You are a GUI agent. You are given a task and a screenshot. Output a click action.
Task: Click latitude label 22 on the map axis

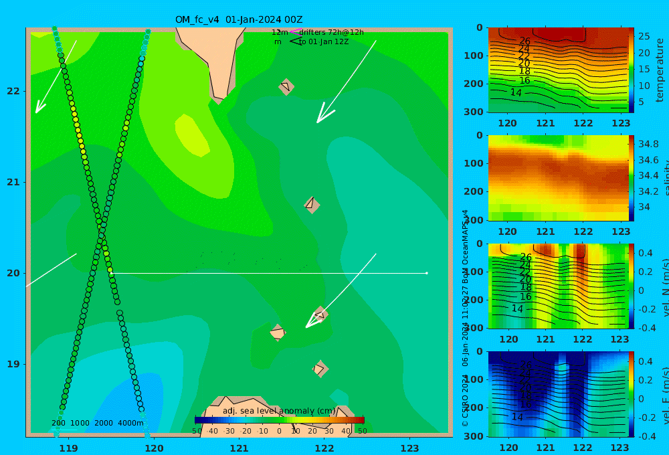pyautogui.click(x=13, y=91)
